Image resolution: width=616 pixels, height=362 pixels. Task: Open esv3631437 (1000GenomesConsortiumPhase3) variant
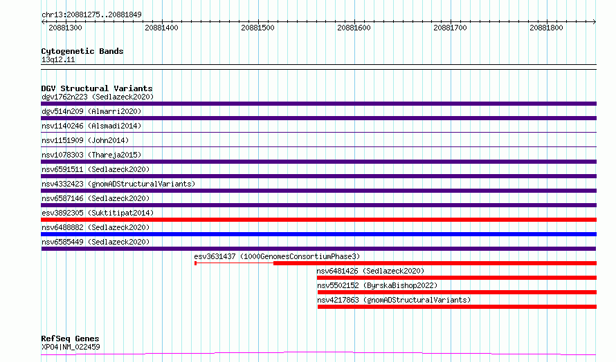point(277,256)
